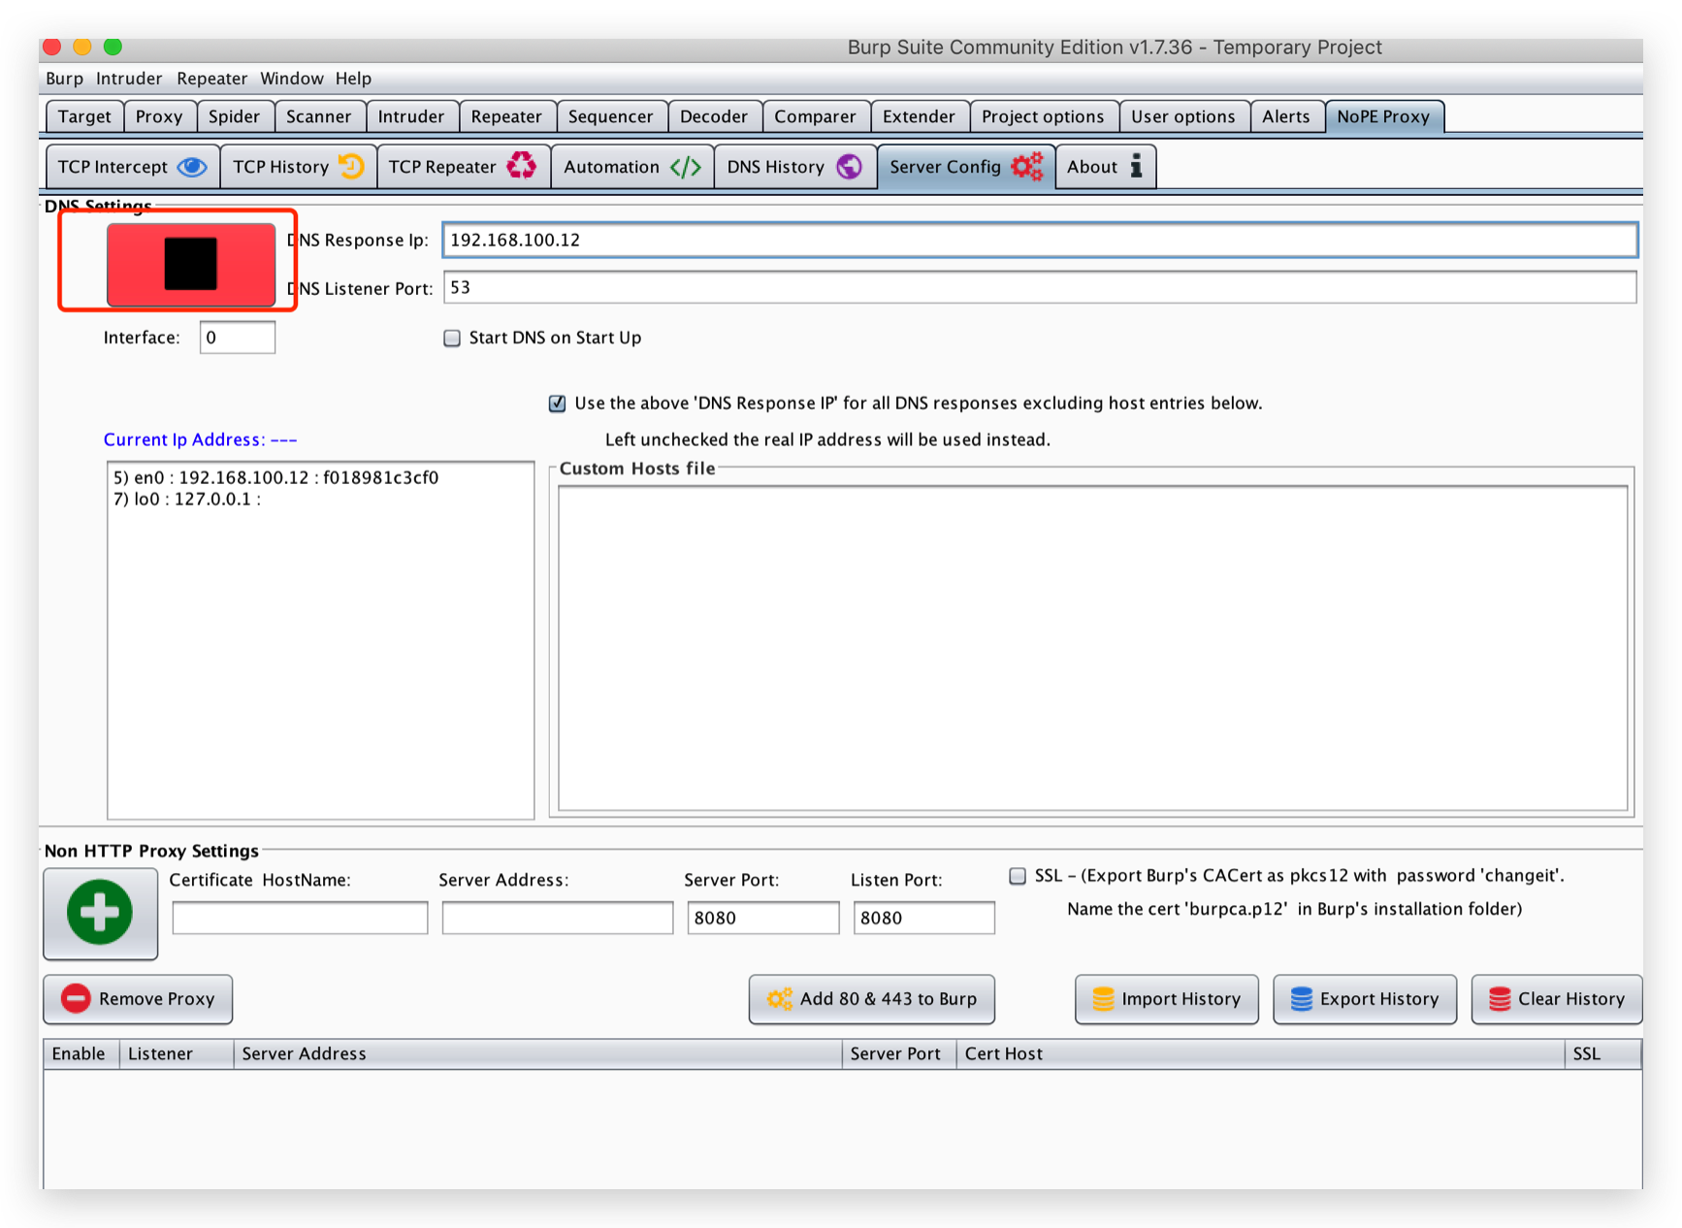Open the Burp menu
The width and height of the screenshot is (1682, 1228).
click(65, 79)
